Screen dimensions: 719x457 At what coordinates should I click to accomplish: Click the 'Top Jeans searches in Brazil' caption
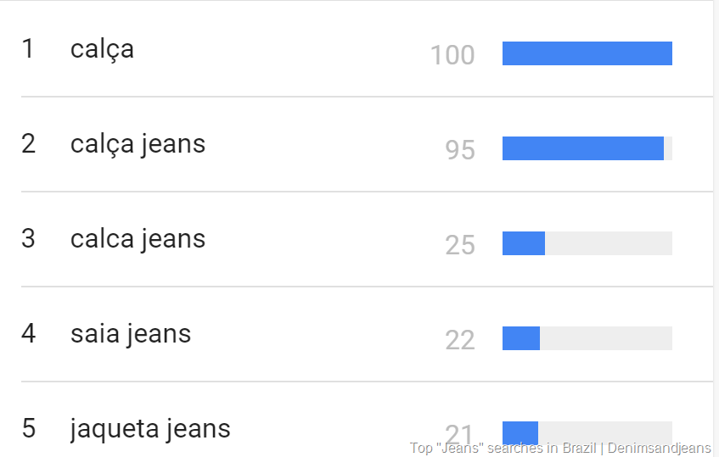560,448
